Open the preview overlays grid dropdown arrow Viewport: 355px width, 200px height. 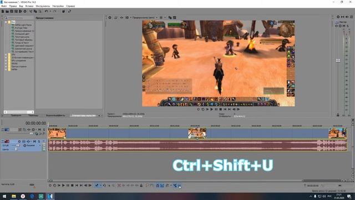[165, 17]
